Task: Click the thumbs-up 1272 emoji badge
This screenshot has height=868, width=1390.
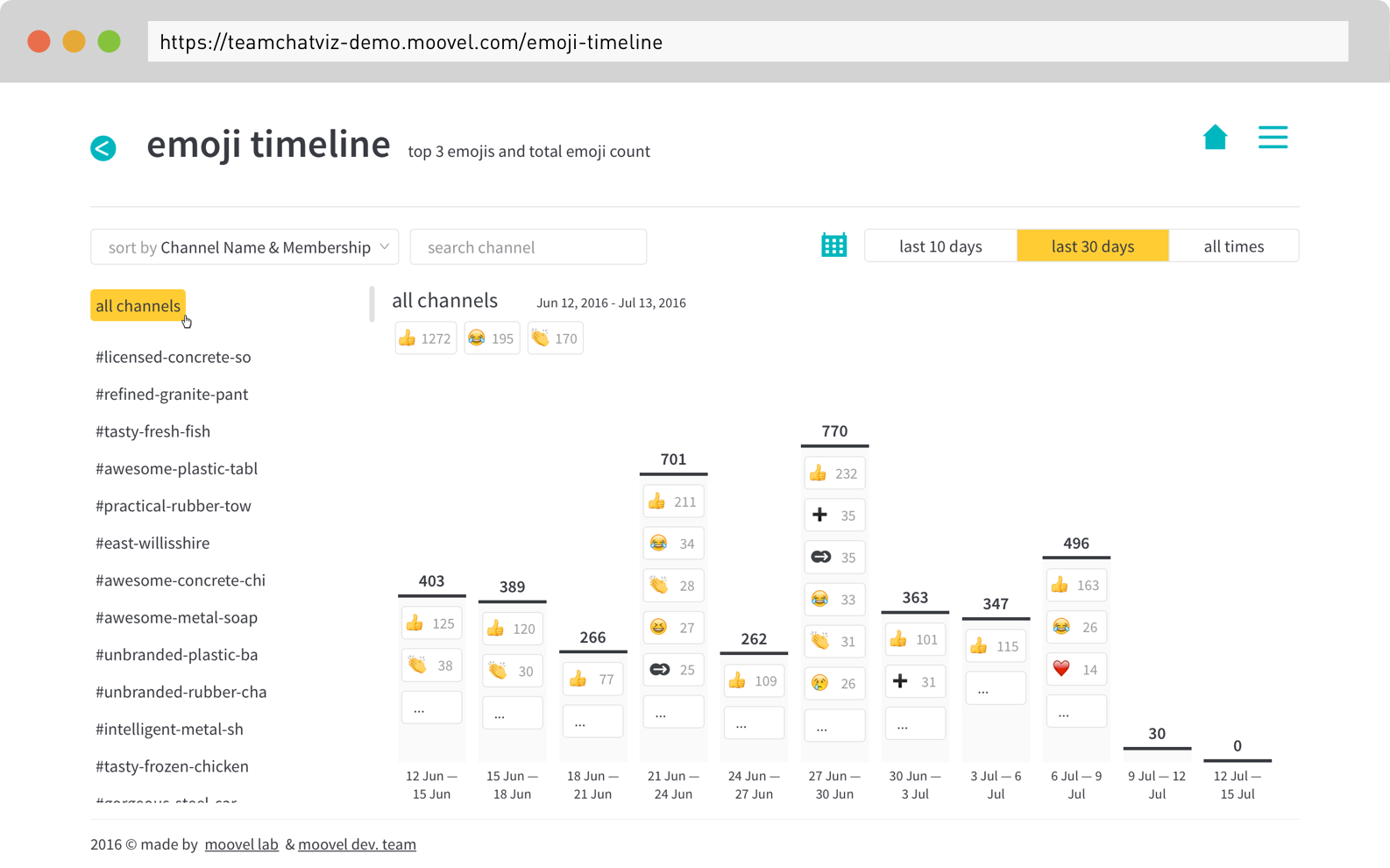Action: 424,338
